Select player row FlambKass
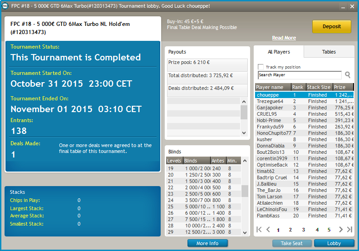Viewport: 359px width, 251px height. point(304,216)
